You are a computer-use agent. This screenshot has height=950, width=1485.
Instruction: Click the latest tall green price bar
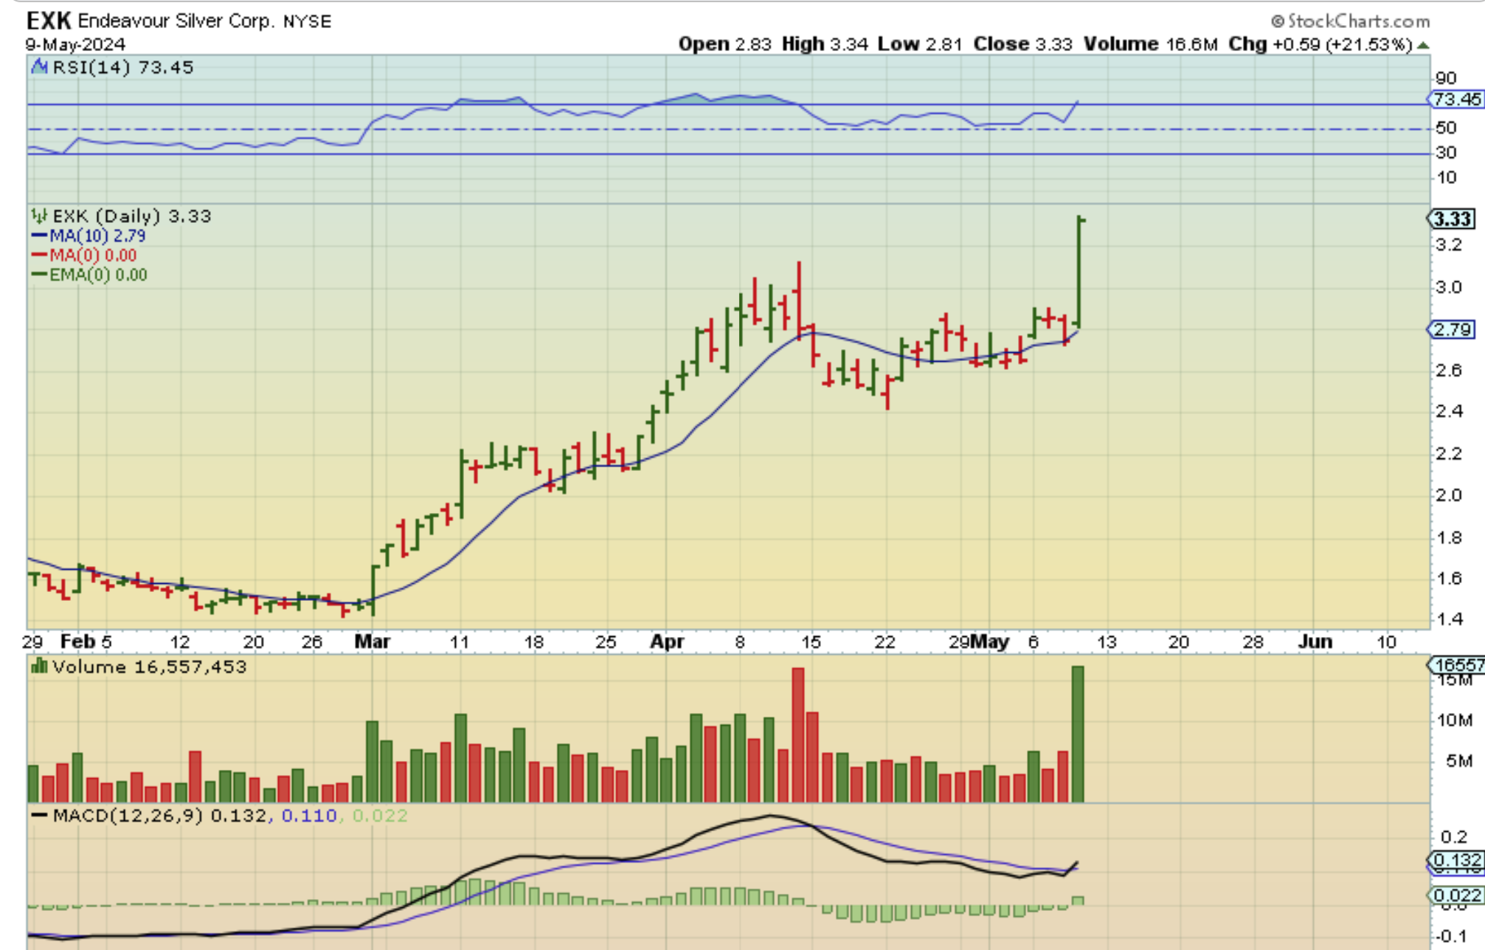[1079, 273]
